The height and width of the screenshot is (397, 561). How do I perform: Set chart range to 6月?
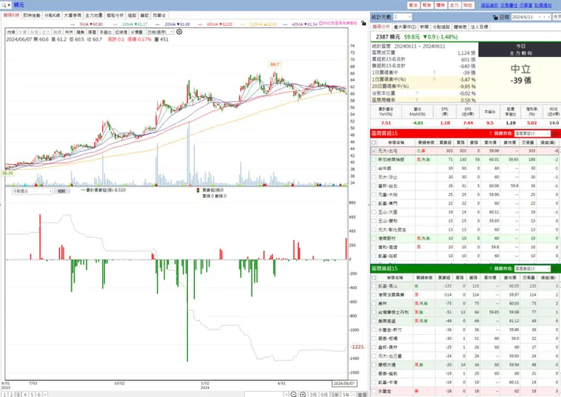324,395
